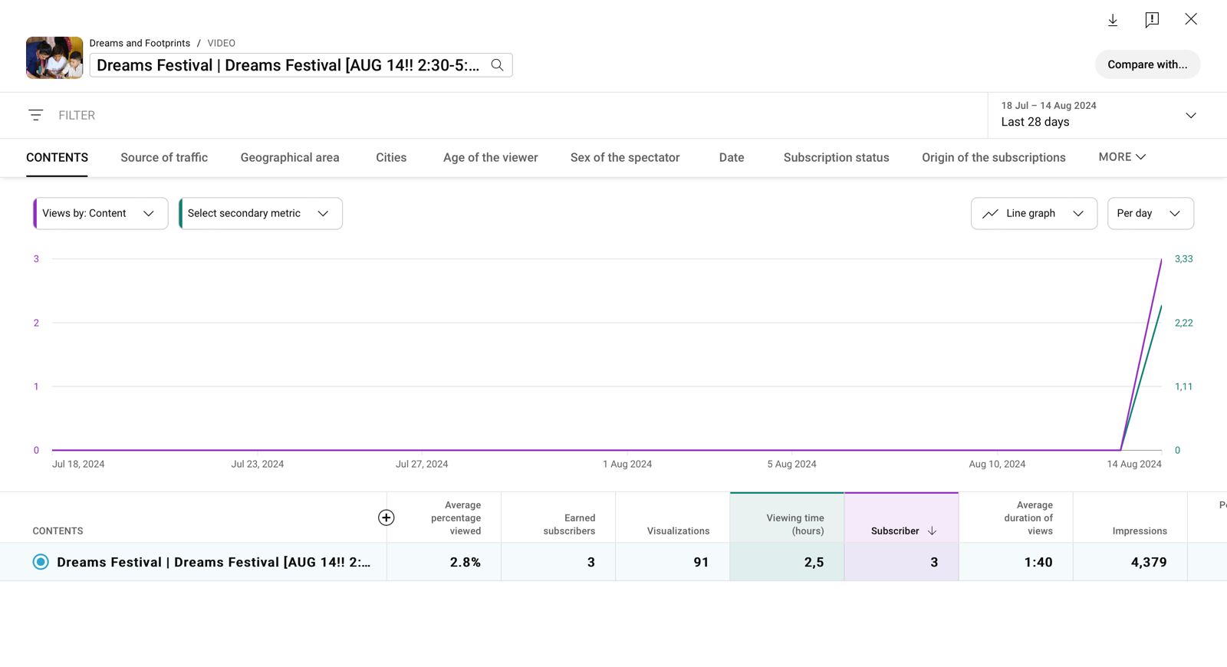Image resolution: width=1227 pixels, height=667 pixels.
Task: Open the Per day granularity dropdown
Action: tap(1150, 214)
